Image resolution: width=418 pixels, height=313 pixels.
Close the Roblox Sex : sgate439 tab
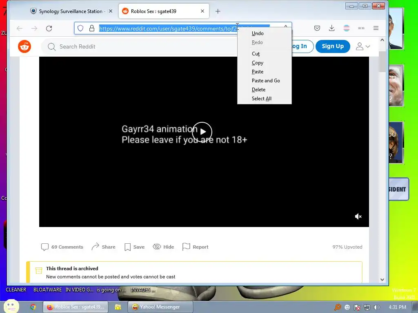tap(202, 11)
